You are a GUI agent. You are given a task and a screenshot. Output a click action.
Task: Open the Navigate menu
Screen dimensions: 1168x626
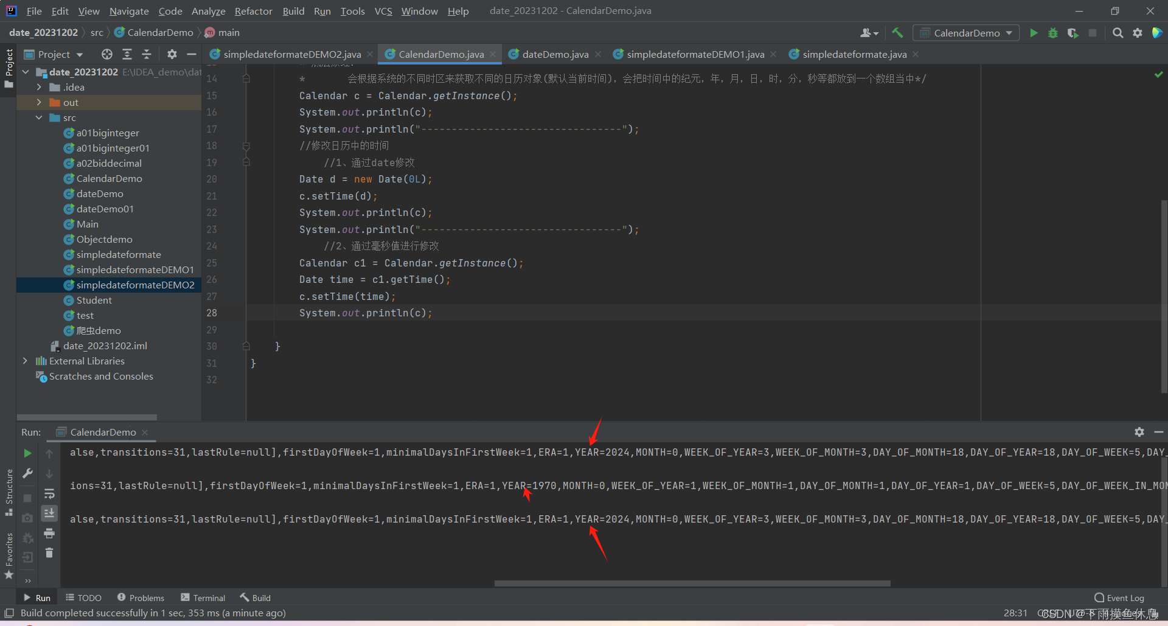[x=129, y=11]
